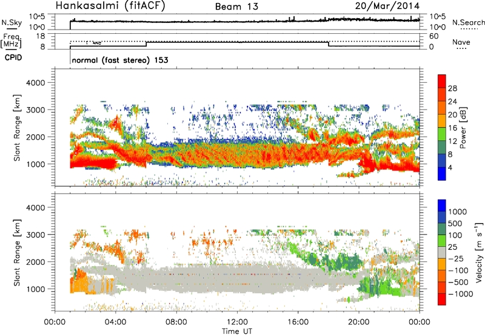Click the 500 label on velocity colorbar

457,224
